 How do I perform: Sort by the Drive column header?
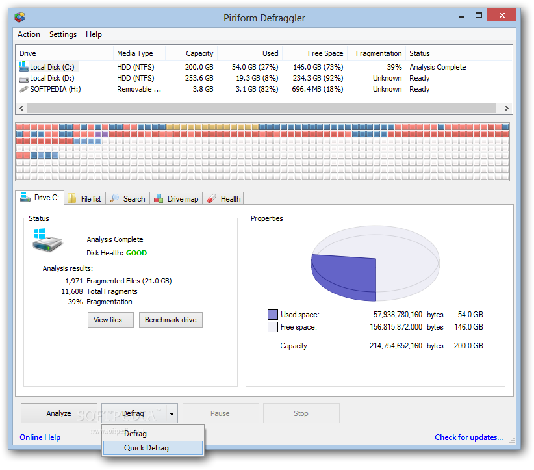pos(65,53)
